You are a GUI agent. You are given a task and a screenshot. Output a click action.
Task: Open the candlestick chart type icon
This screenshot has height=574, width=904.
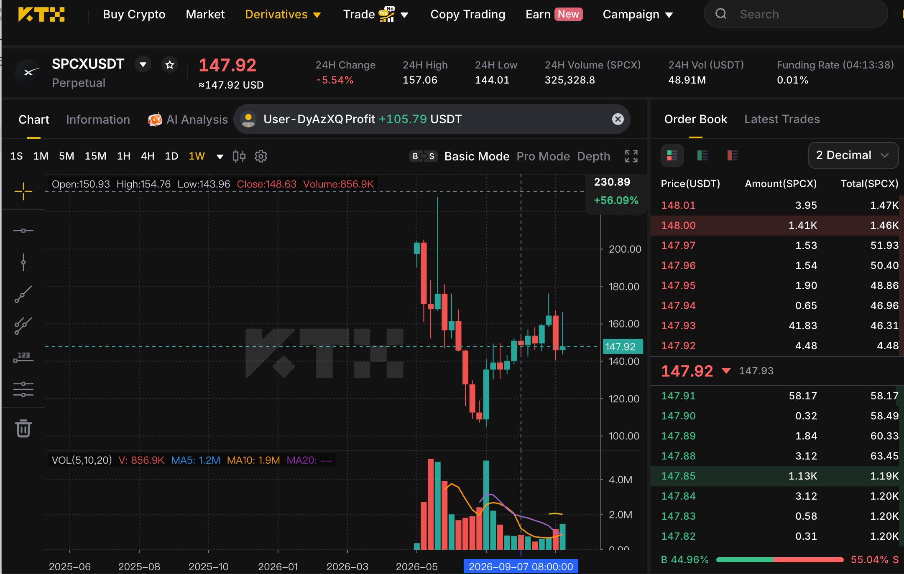tap(239, 156)
